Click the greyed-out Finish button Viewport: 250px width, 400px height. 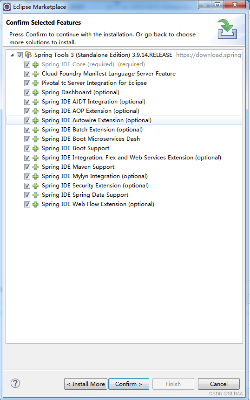pos(173,384)
